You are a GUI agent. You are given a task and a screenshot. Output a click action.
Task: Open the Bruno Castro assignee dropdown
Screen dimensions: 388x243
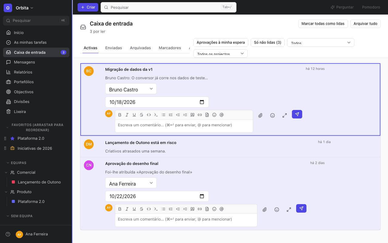coord(131,89)
